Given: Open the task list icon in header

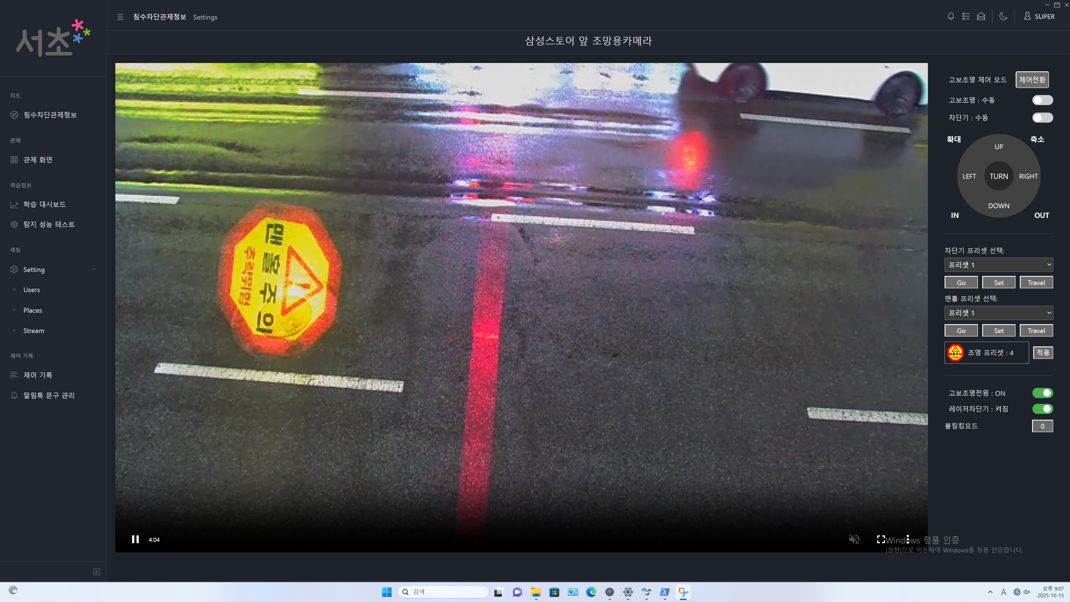Looking at the screenshot, I should click(966, 17).
